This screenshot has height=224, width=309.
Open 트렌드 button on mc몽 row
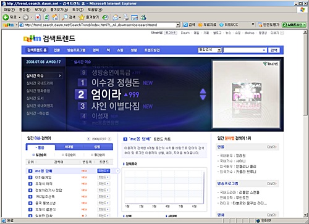[x=104, y=171]
